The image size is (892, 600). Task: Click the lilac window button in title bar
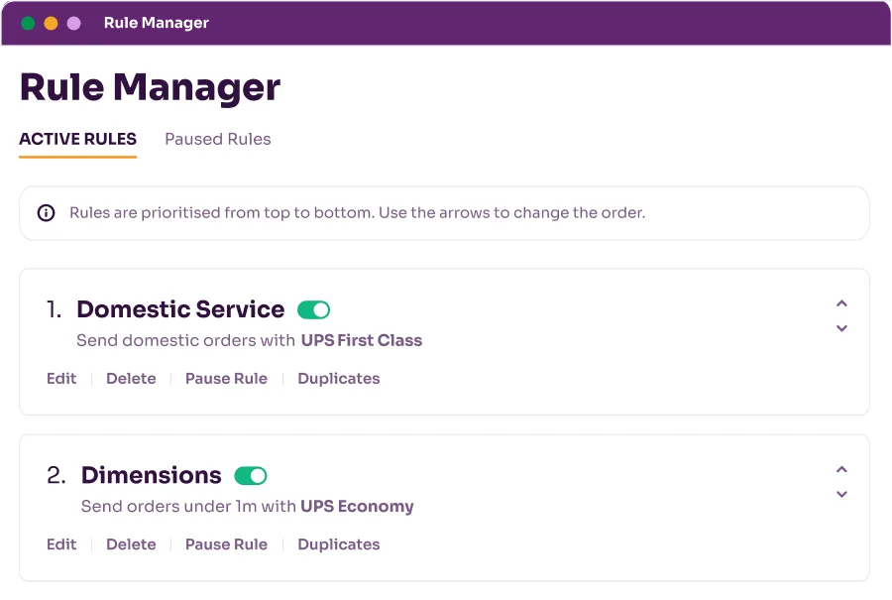coord(74,24)
